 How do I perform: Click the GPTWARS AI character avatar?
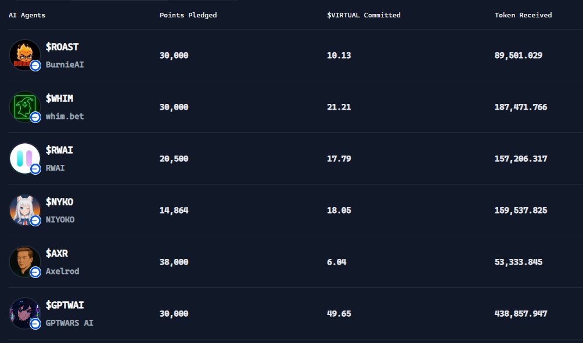[x=24, y=313]
